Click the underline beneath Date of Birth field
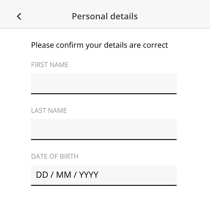This screenshot has width=210, height=210. click(104, 185)
